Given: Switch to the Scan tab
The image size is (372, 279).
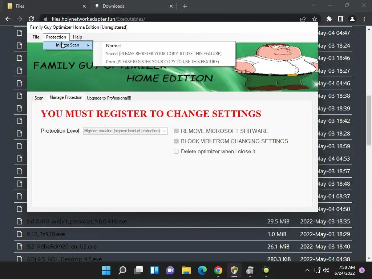Looking at the screenshot, I should 39,98.
